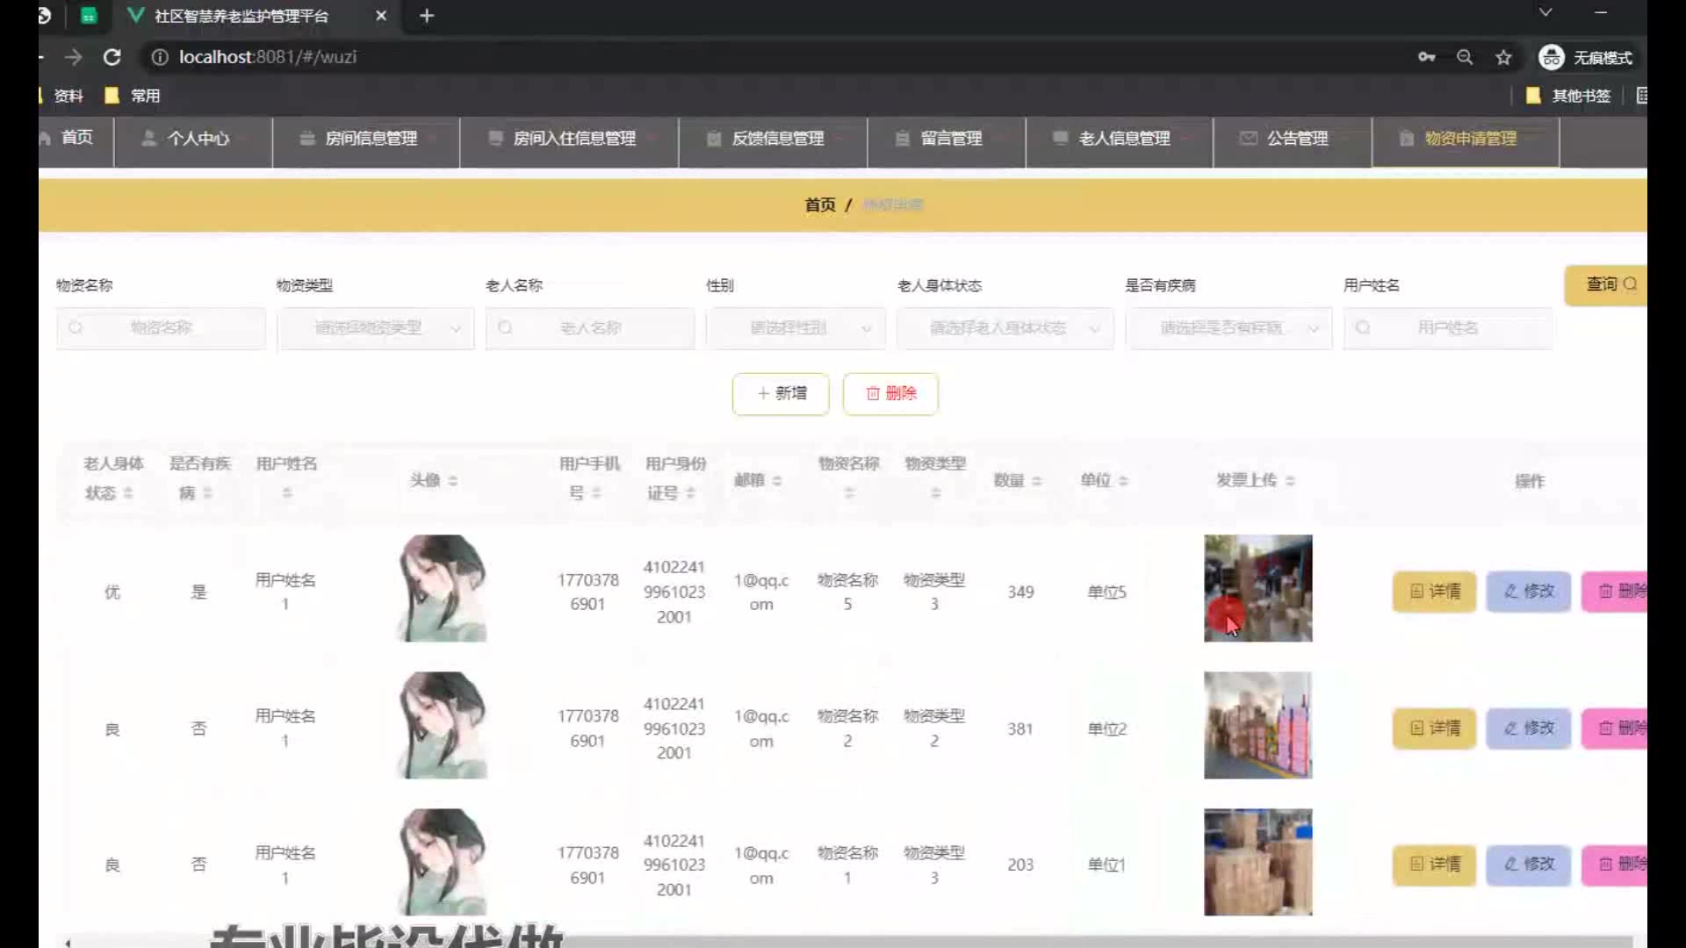Click 详情 button for first row
Viewport: 1686px width, 948px height.
point(1434,592)
